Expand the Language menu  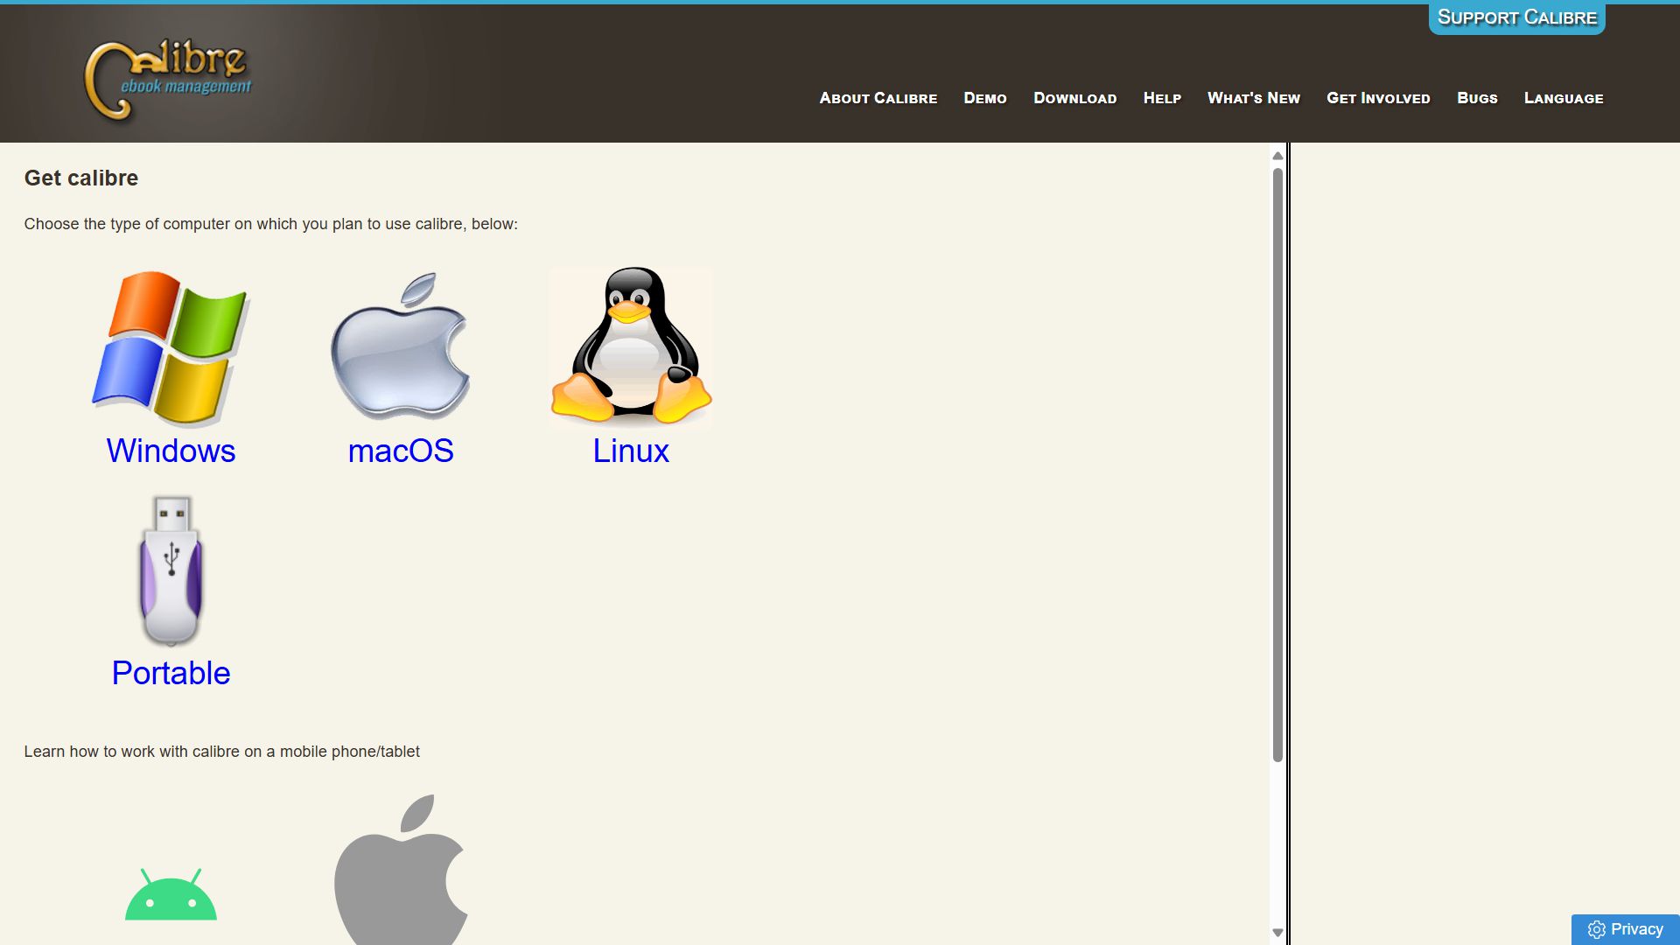click(x=1564, y=98)
